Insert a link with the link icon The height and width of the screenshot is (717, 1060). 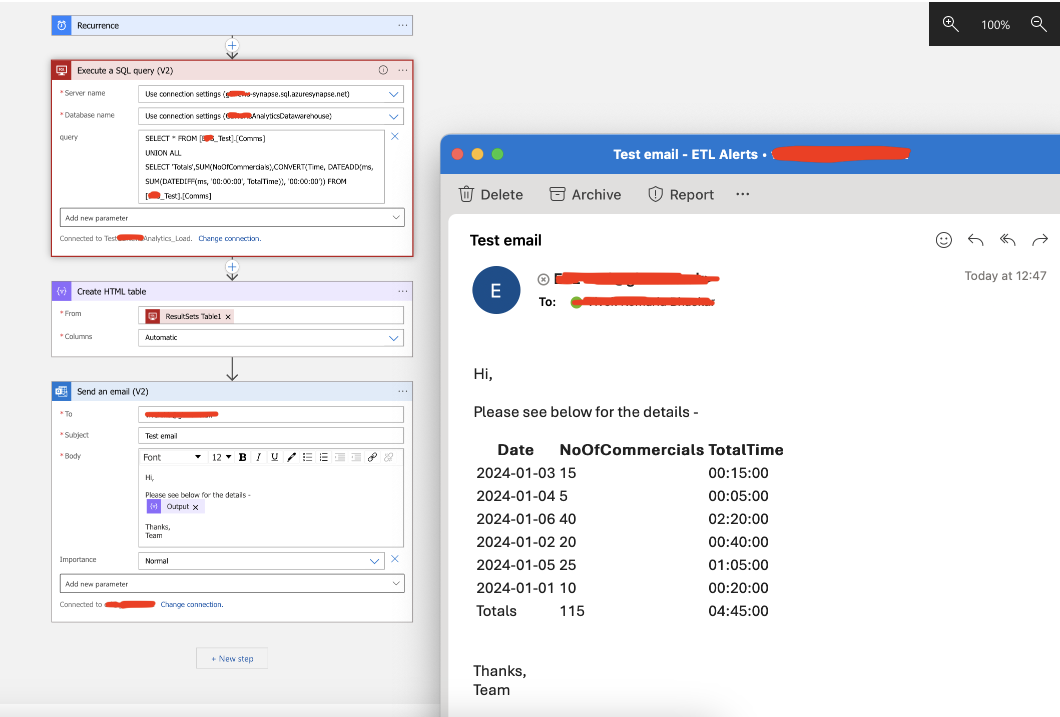[x=372, y=457]
